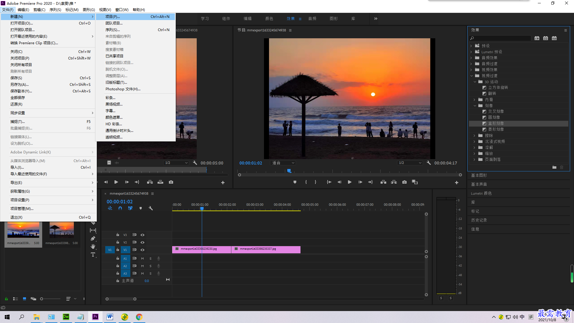574x323 pixels.
Task: Open Timeline display settings wrench
Action: pos(151,208)
